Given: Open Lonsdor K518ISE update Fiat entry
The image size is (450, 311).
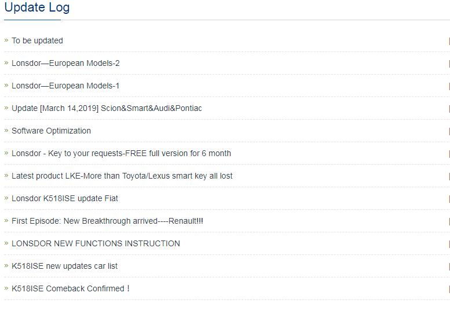Looking at the screenshot, I should click(x=64, y=198).
